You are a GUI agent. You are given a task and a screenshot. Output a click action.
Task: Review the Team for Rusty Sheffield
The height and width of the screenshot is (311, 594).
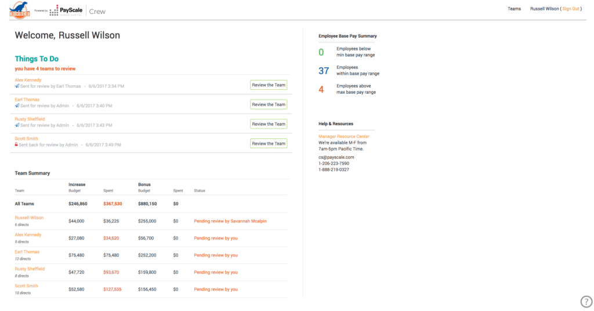(x=269, y=124)
